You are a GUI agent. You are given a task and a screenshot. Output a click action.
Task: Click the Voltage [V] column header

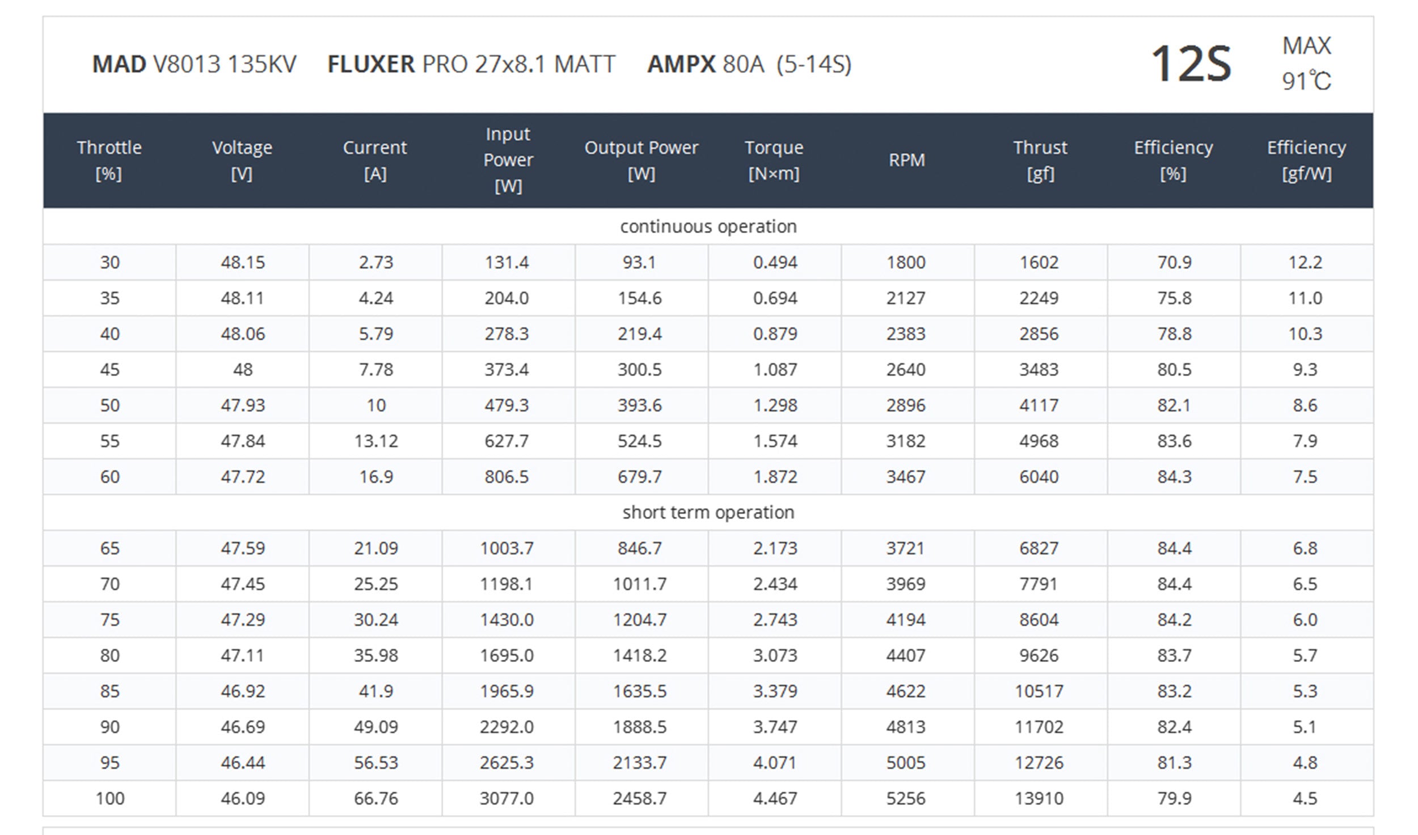242,160
